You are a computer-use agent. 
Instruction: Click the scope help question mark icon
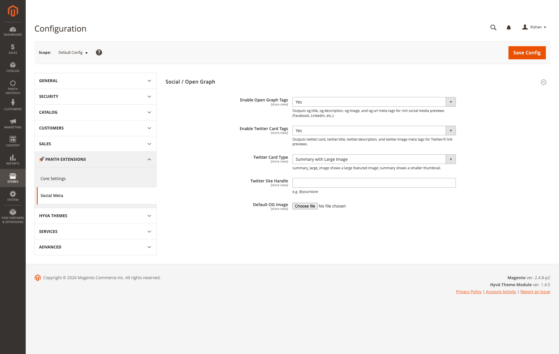[99, 52]
